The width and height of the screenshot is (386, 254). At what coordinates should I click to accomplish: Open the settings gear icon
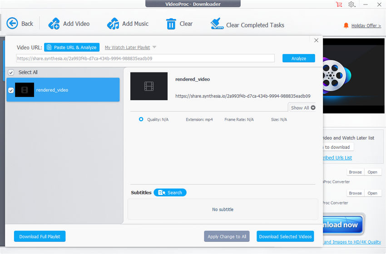pyautogui.click(x=351, y=5)
